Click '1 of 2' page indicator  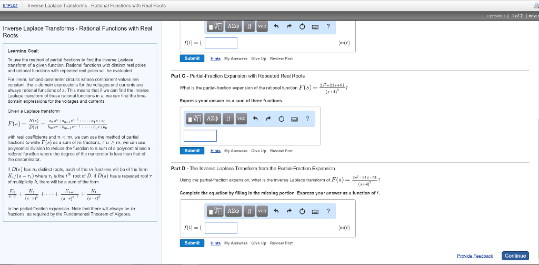tap(517, 16)
